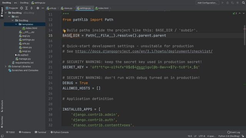Click Expand All in the project toolbar
The width and height of the screenshot is (246, 138).
pyautogui.click(x=27, y=8)
